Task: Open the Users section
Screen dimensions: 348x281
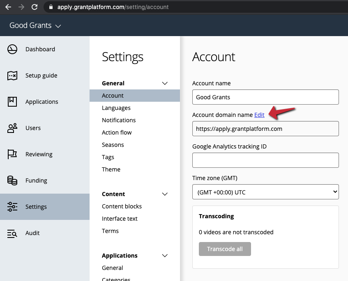Action: pos(45,128)
